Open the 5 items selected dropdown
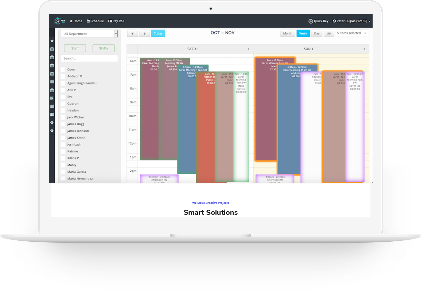This screenshot has height=290, width=421. 352,33
